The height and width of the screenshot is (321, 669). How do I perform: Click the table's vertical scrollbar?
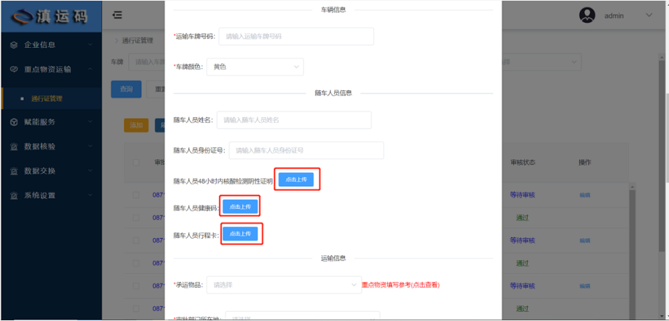coord(632,251)
